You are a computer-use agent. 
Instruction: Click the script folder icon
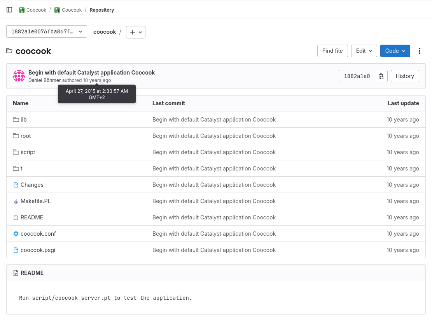(16, 152)
